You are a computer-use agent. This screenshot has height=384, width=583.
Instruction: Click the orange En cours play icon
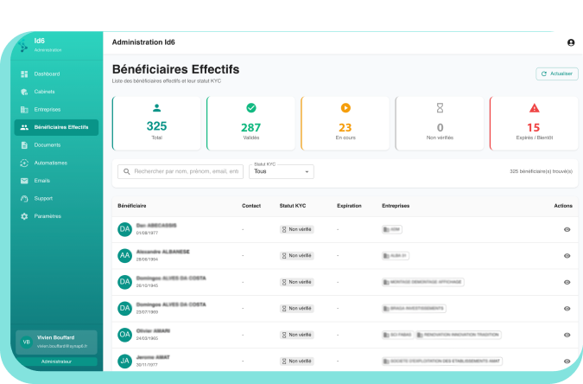click(345, 108)
